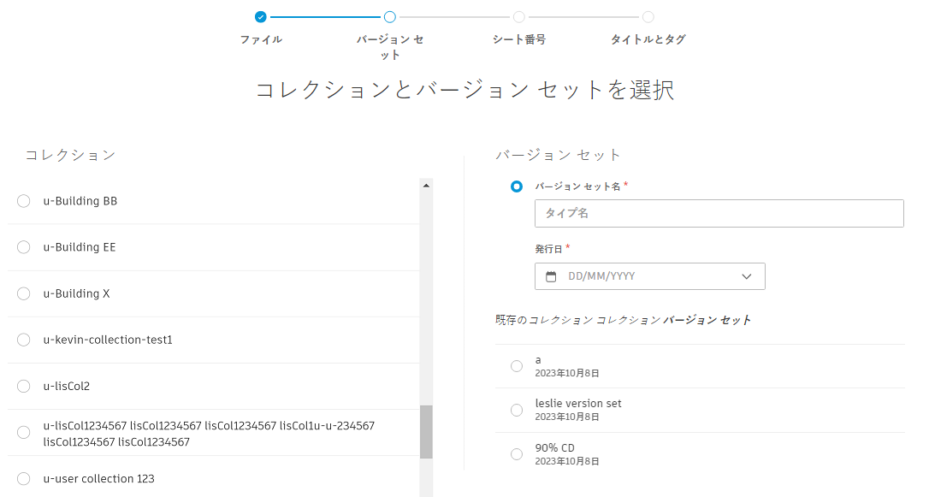929x497 pixels.
Task: Click the completed ファイル step circle
Action: [x=261, y=16]
